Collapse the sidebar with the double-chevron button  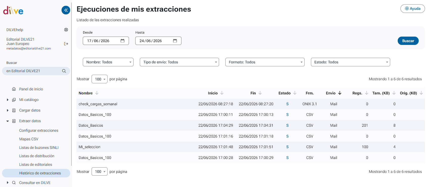point(66,10)
